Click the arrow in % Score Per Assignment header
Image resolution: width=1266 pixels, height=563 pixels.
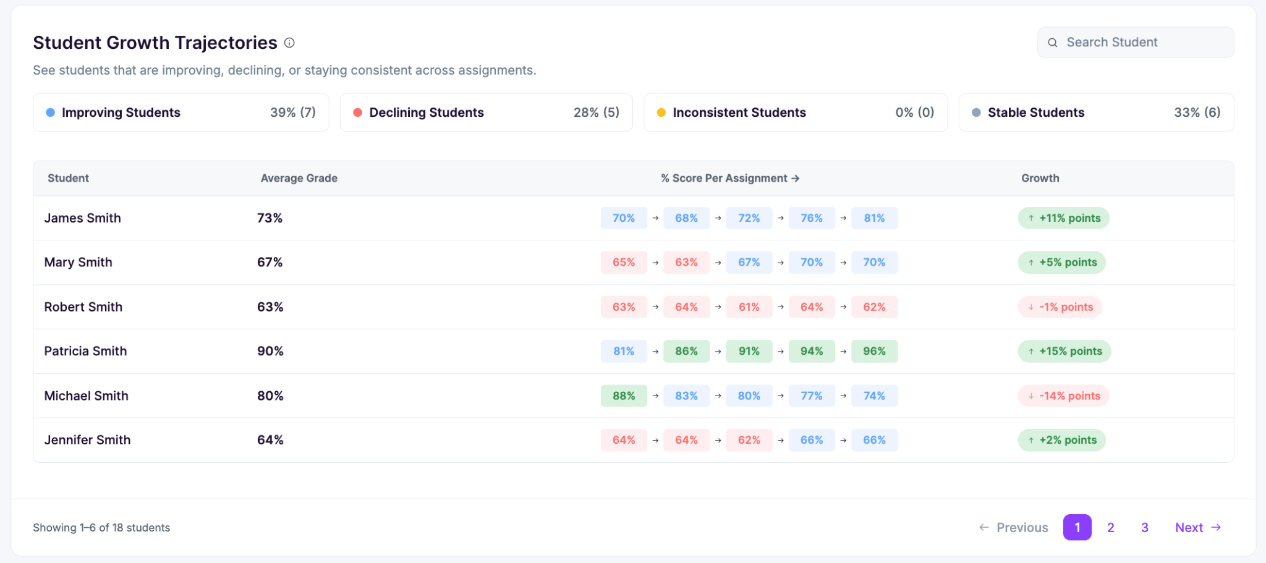(796, 178)
